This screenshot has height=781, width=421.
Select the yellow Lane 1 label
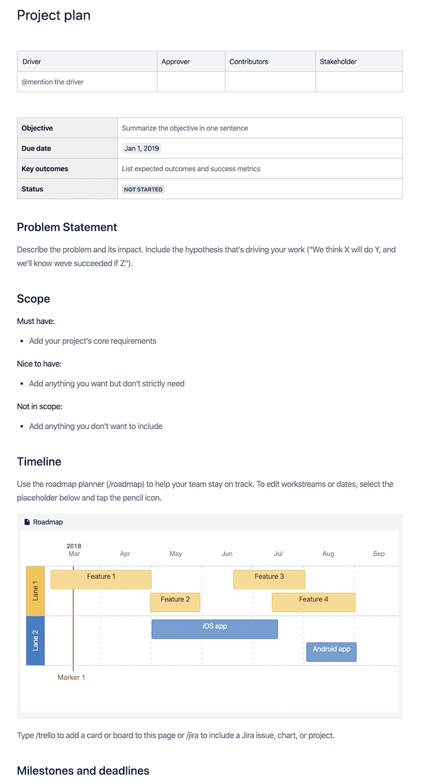pos(35,591)
